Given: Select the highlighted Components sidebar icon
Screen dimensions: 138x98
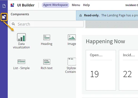Looking at the screenshot, I should (4, 17).
